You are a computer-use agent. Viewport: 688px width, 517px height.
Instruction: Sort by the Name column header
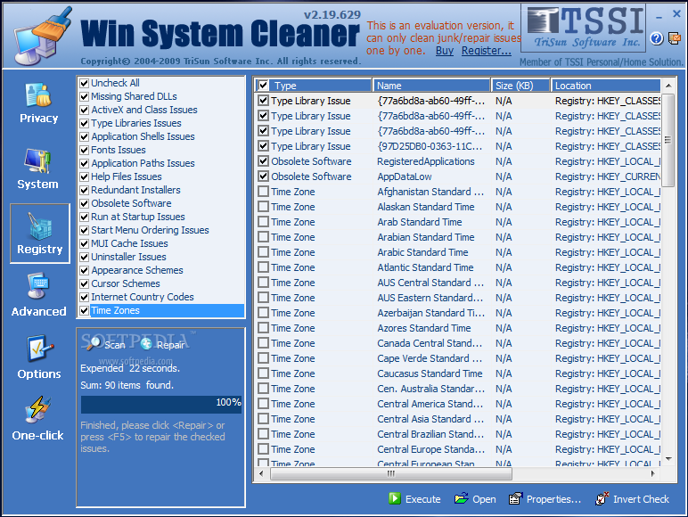[x=431, y=86]
